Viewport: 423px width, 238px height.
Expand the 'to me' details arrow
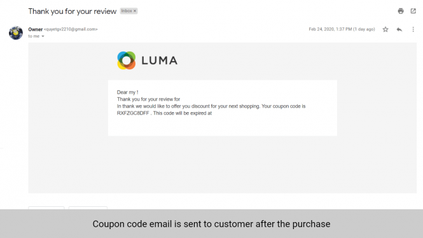pos(43,36)
